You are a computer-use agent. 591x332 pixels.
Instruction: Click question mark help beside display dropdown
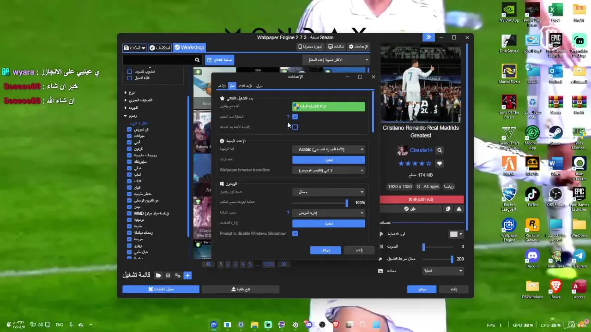(x=288, y=213)
